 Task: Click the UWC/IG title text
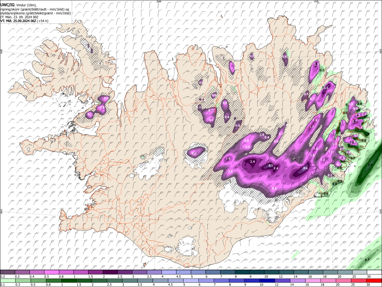click(x=7, y=5)
